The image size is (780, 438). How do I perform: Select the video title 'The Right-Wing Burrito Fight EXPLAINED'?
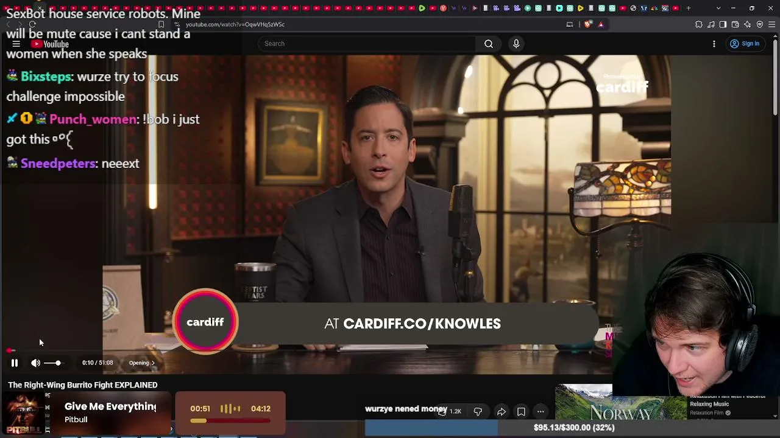coord(83,385)
